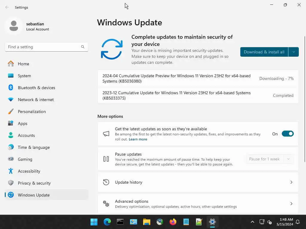The height and width of the screenshot is (229, 306).
Task: Click the search magnifier icon in Find a setting
Action: [83, 47]
